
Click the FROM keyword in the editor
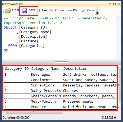pyautogui.click(x=12, y=46)
